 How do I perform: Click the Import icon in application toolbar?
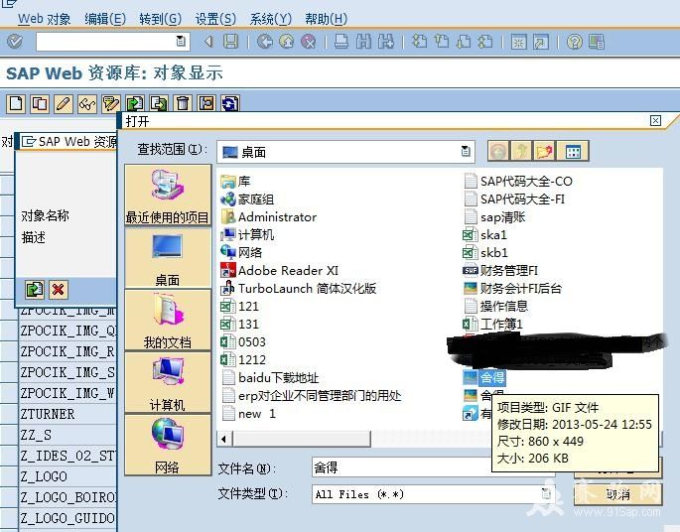tap(135, 103)
